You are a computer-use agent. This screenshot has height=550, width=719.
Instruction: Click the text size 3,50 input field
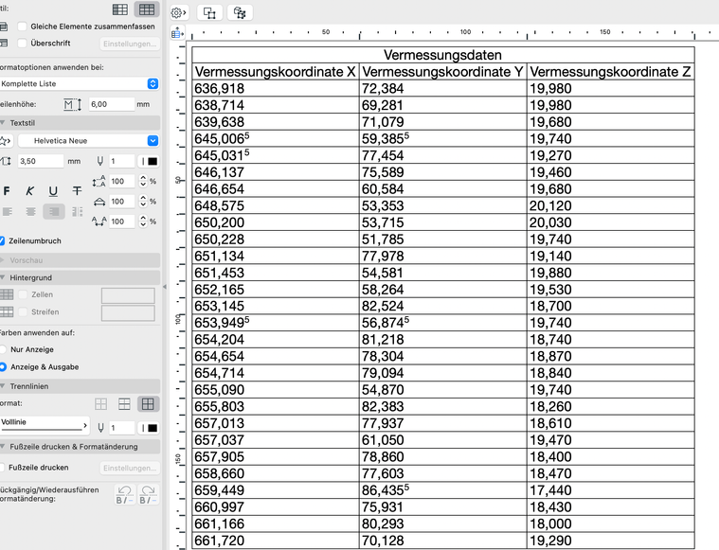(x=41, y=161)
